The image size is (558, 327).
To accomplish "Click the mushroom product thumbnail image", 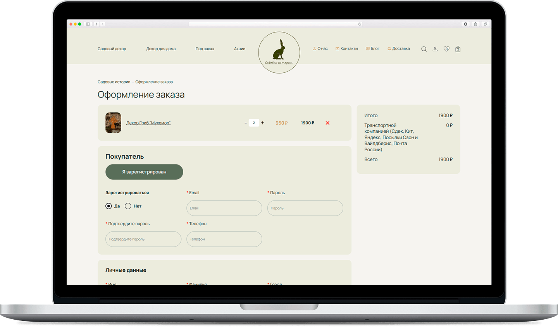I will tap(113, 123).
